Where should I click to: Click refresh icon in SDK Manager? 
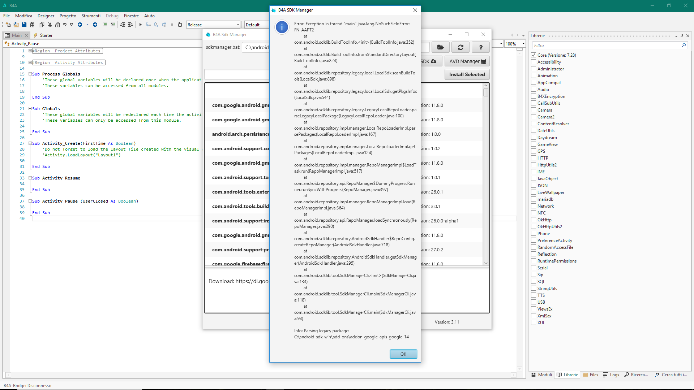coord(460,47)
